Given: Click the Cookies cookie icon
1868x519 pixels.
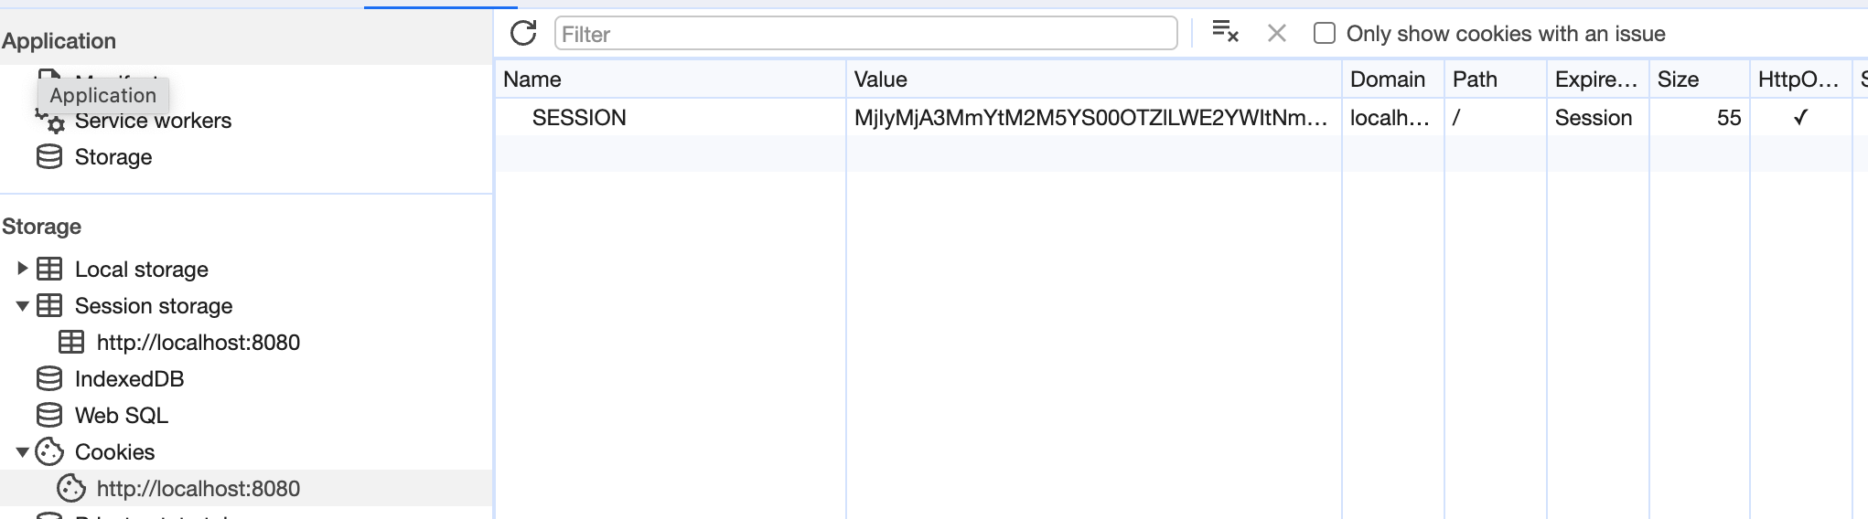Looking at the screenshot, I should (49, 451).
